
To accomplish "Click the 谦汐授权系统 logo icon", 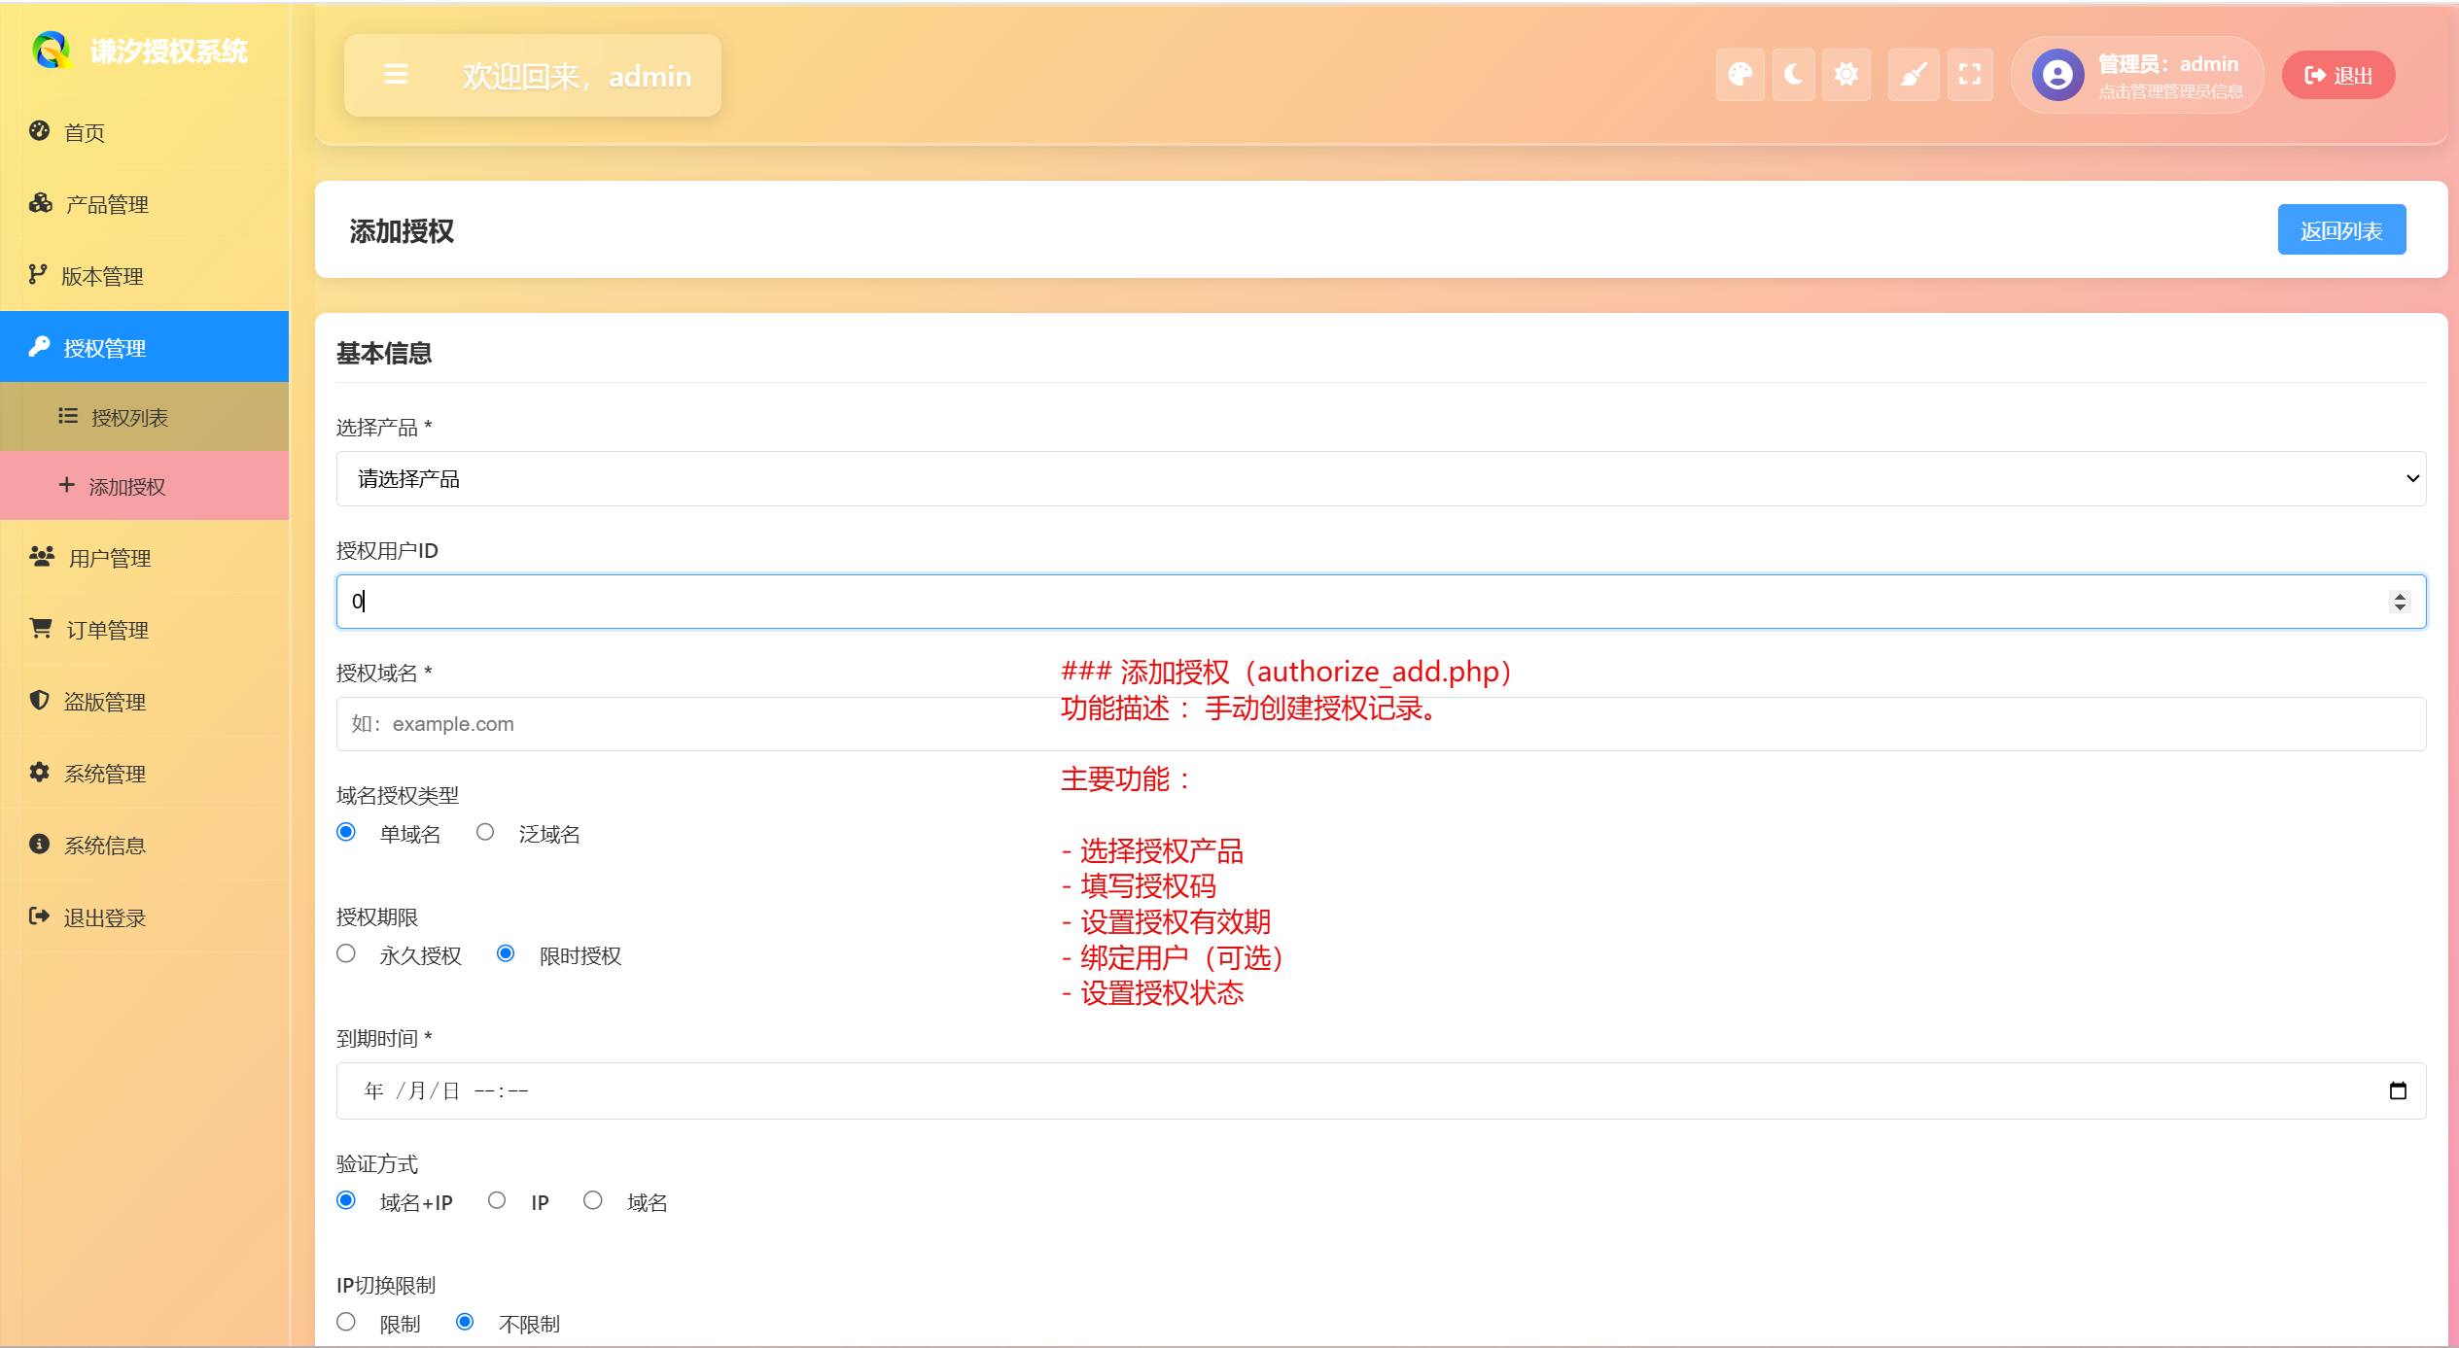I will click(x=52, y=50).
